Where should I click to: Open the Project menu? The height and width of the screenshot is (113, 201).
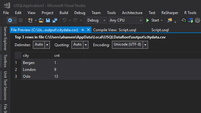click(47, 13)
